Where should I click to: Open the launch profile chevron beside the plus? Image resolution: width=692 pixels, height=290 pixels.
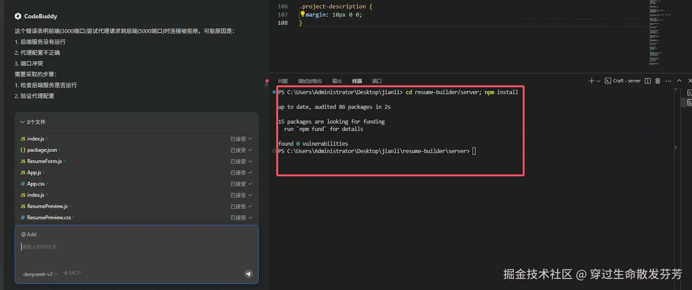pos(598,81)
